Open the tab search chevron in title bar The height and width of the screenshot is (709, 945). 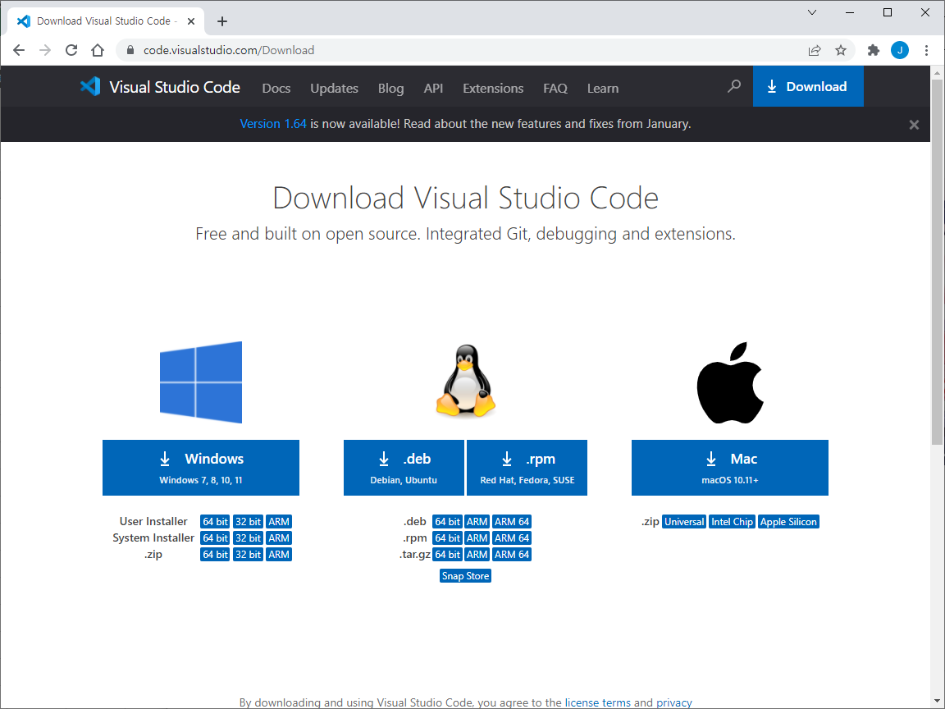click(812, 12)
